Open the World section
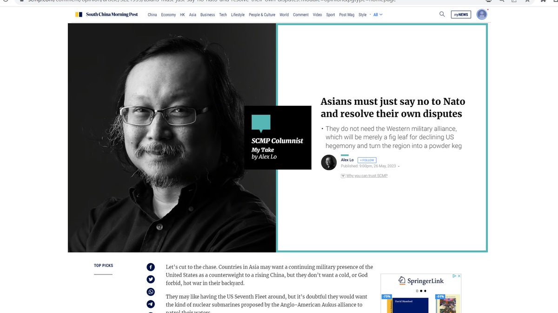Viewport: 558px width, 313px height. pos(284,15)
